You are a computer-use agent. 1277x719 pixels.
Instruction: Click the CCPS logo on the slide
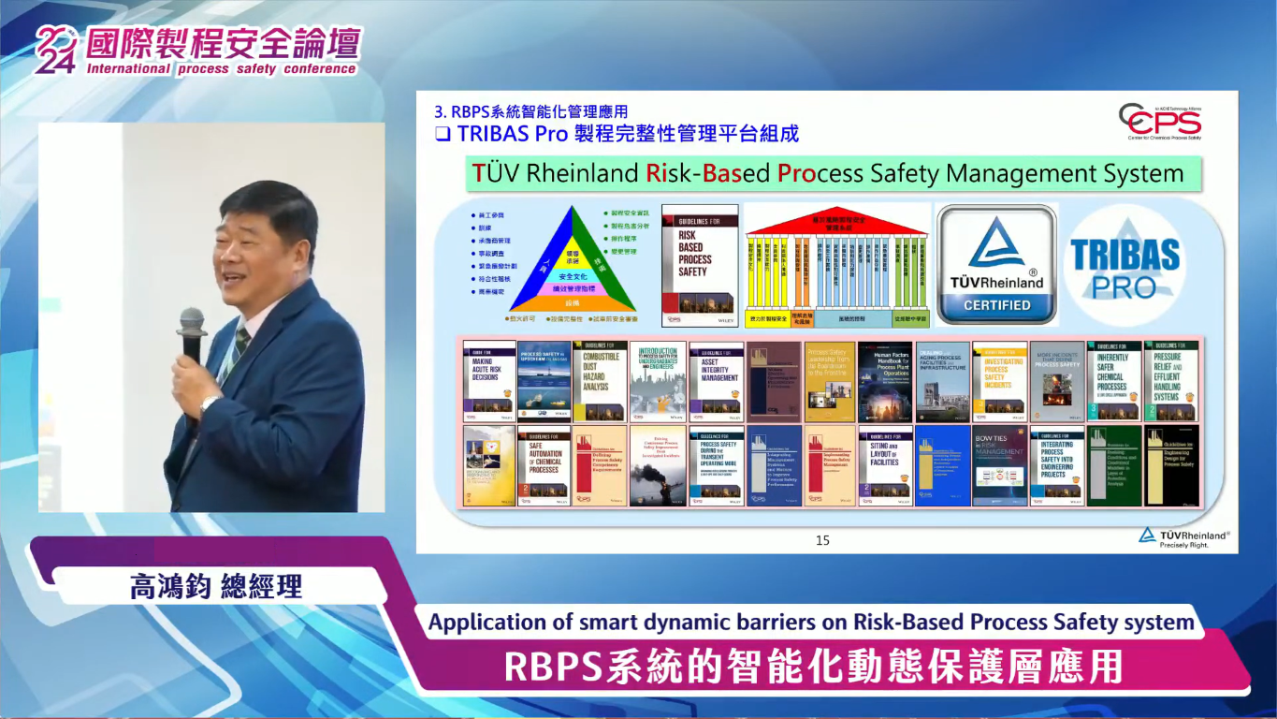point(1160,121)
